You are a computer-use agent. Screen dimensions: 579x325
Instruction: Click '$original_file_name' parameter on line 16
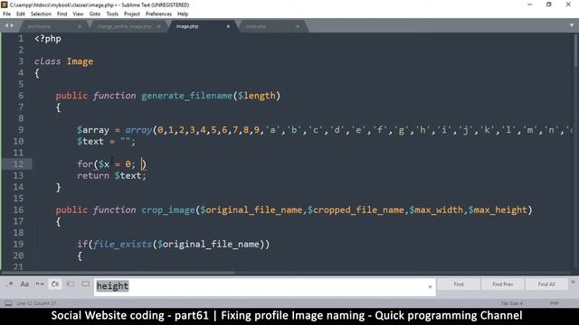(x=252, y=210)
